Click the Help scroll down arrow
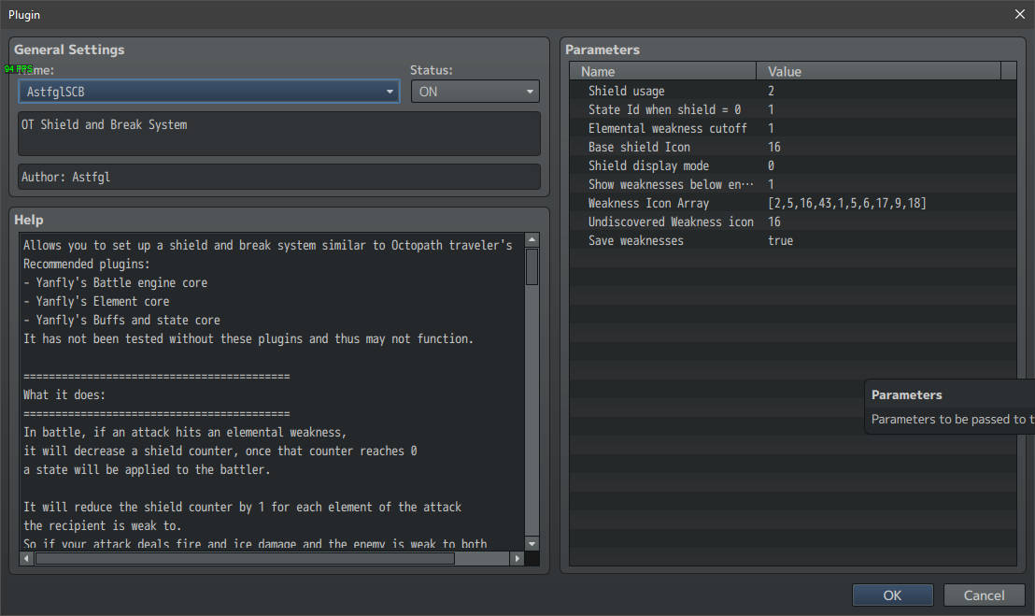The height and width of the screenshot is (616, 1035). [x=532, y=543]
